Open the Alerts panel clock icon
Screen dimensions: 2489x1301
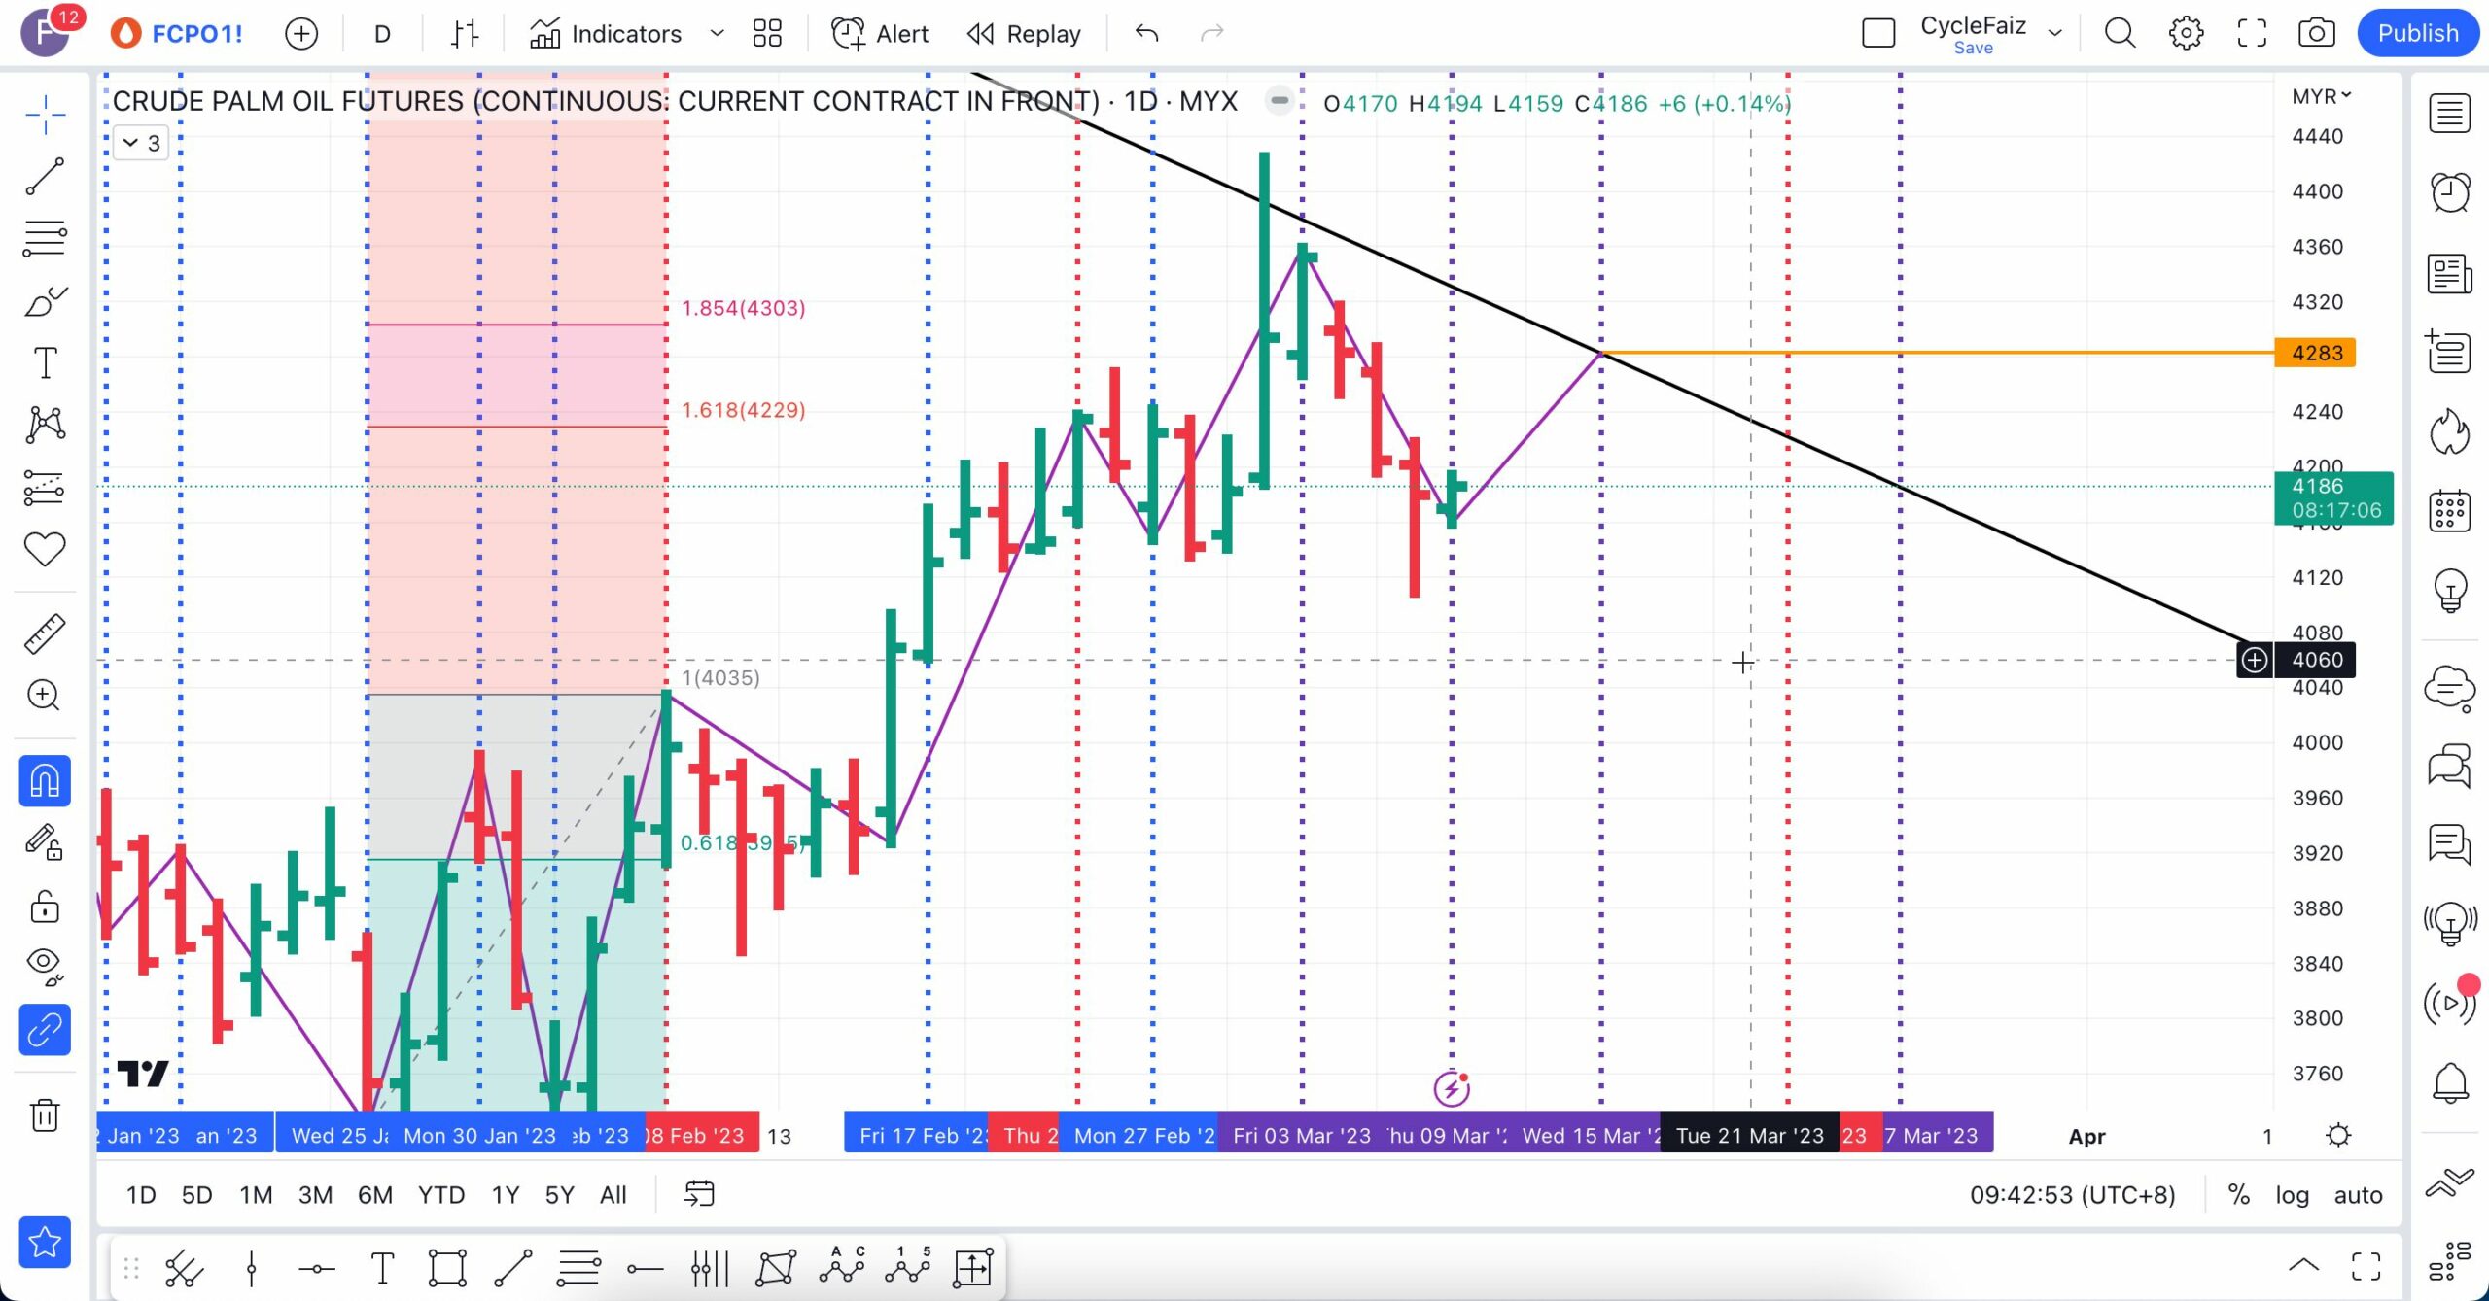(2449, 192)
